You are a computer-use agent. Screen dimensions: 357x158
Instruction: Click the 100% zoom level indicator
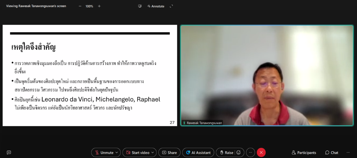(x=89, y=6)
